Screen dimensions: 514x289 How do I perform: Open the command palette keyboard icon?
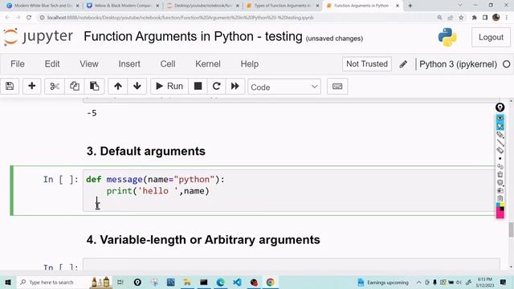(x=337, y=86)
